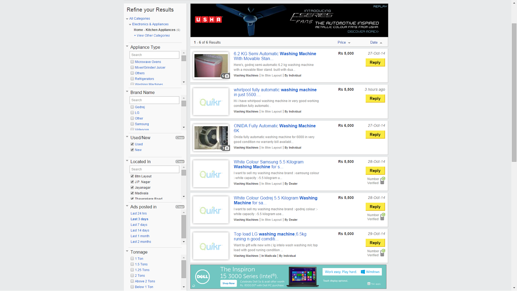Focus the Located In search box
The width and height of the screenshot is (517, 291).
154,169
